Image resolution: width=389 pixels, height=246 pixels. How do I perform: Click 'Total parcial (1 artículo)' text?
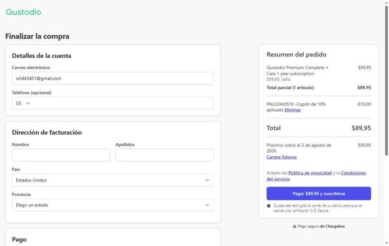[290, 87]
